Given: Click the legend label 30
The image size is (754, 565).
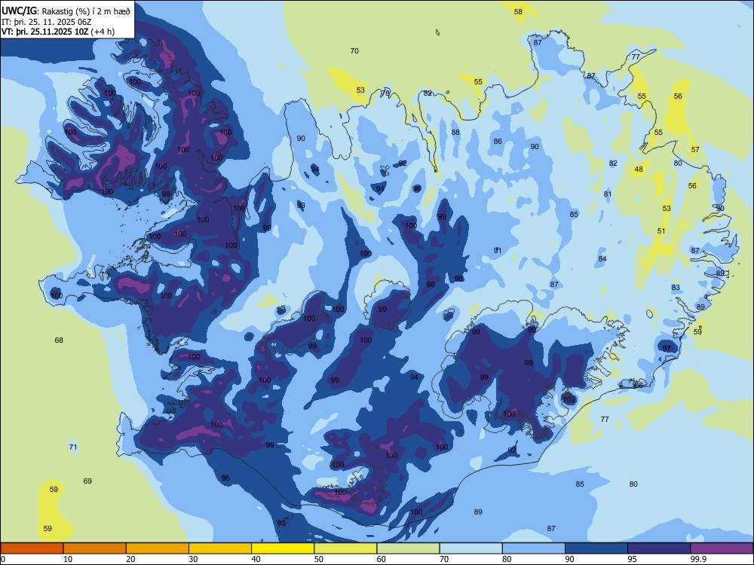Looking at the screenshot, I should coord(193,559).
